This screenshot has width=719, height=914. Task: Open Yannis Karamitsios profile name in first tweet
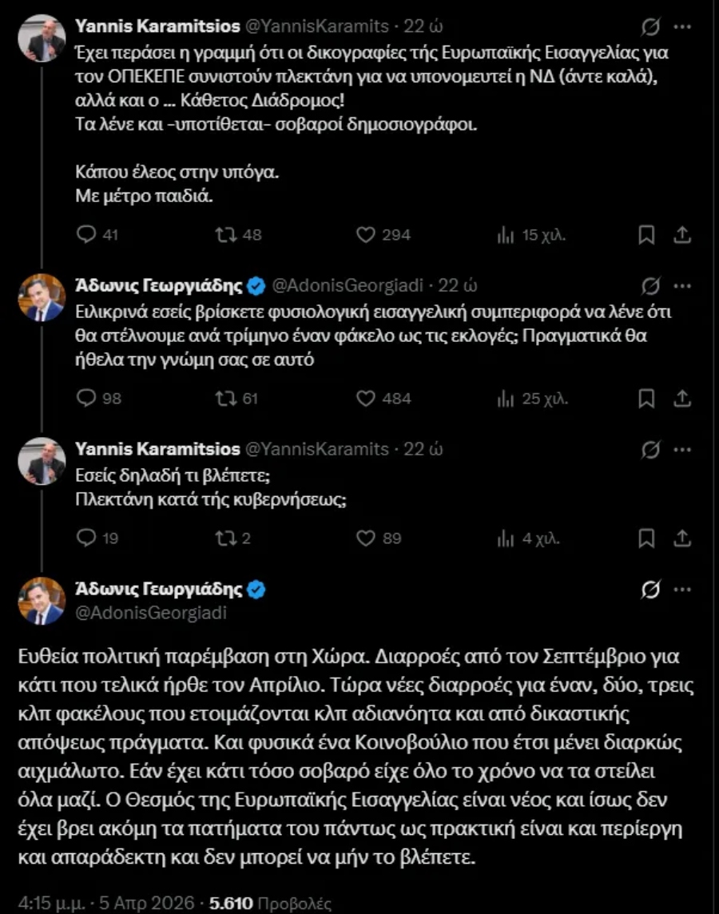157,26
